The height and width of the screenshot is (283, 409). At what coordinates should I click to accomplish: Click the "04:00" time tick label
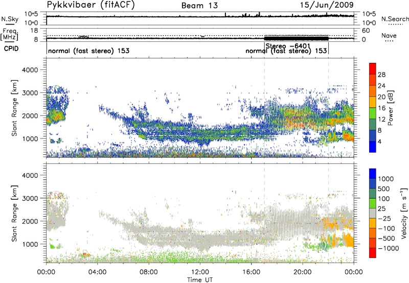click(x=97, y=272)
